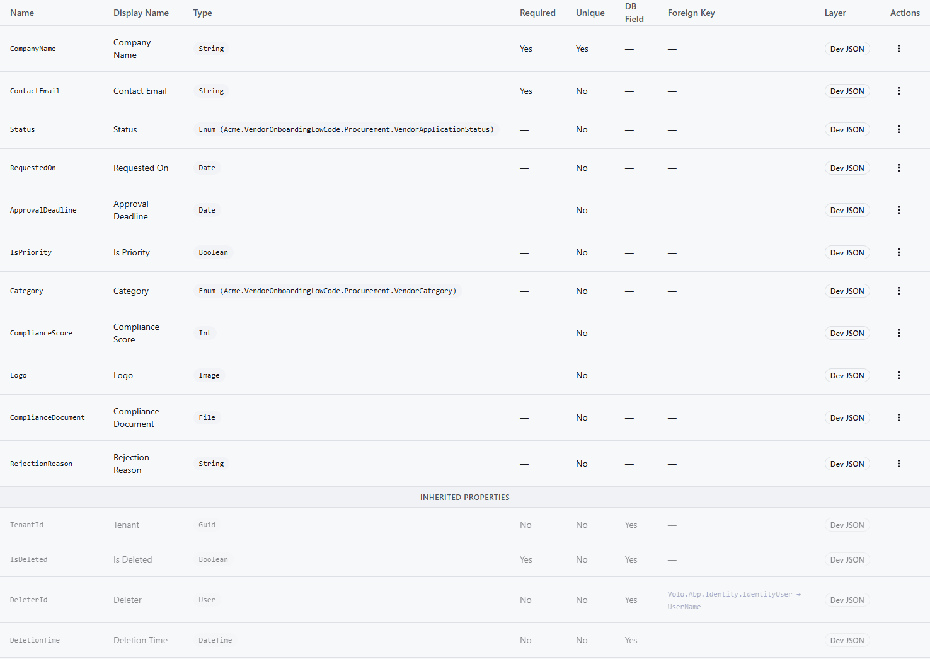Select the ApprovalDeadline property name
Viewport: 930px width, 659px height.
(43, 210)
